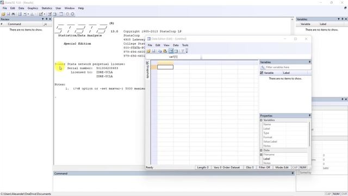Collapse the Data section in Properties pane
Viewport: 348px width, 196px height.
click(x=261, y=150)
